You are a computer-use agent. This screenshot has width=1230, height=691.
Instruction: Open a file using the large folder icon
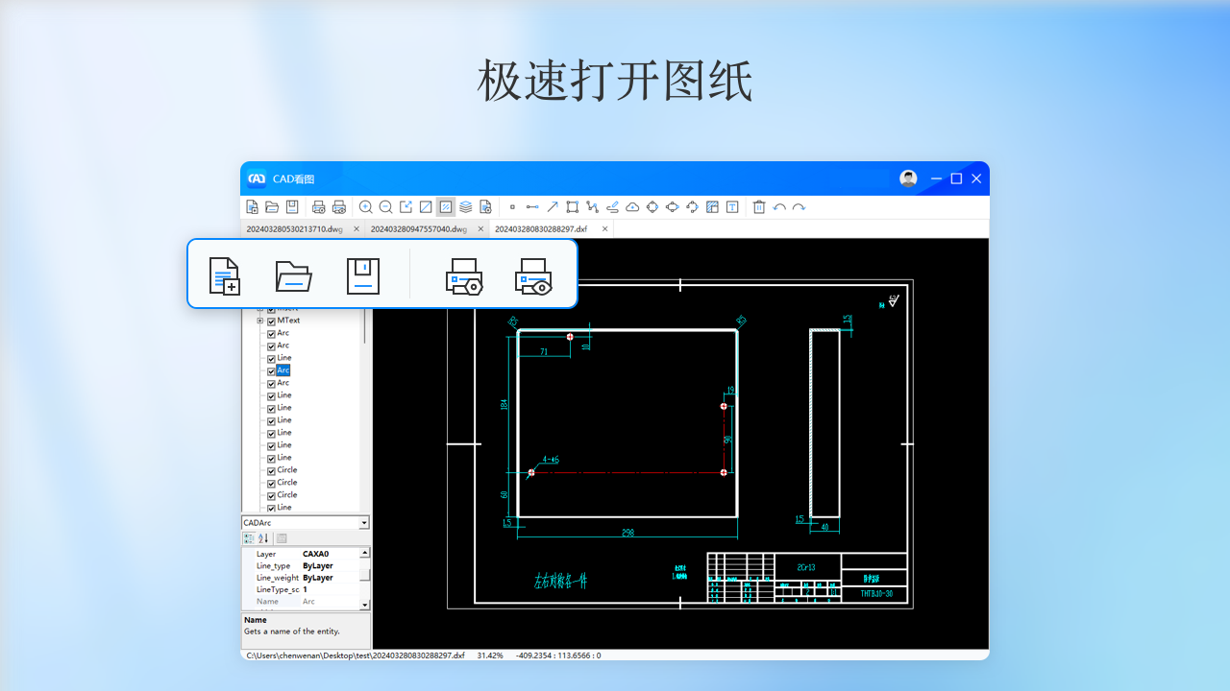pyautogui.click(x=293, y=275)
